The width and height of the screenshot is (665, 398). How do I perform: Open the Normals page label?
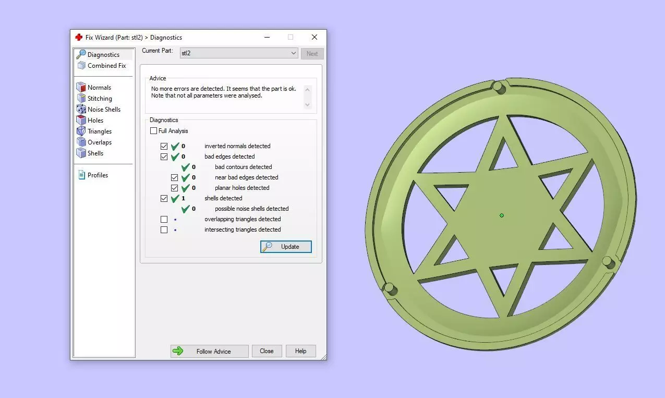coord(99,88)
